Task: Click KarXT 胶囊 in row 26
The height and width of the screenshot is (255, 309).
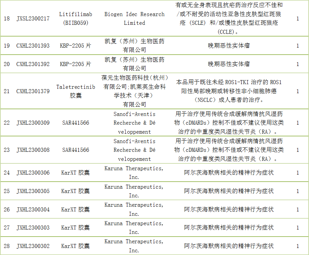Action: [75, 209]
